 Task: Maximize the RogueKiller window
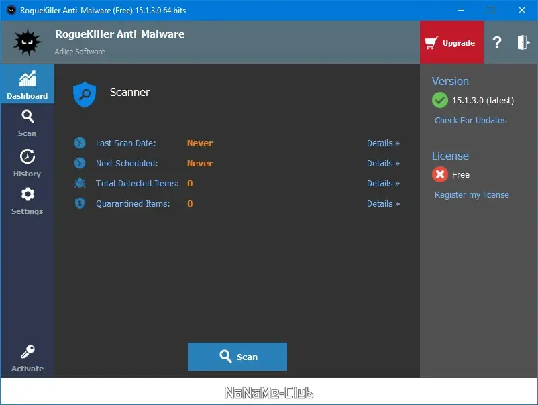491,10
